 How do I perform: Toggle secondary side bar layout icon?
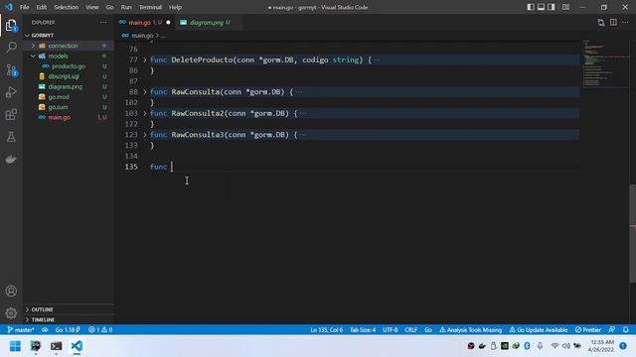(x=552, y=7)
